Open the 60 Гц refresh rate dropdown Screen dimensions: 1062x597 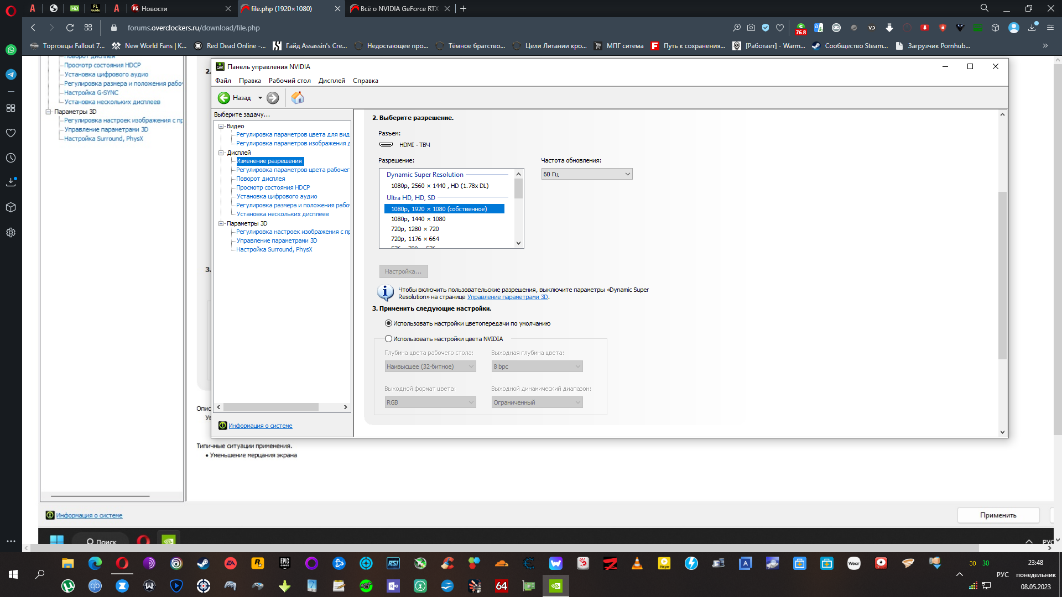pos(586,174)
